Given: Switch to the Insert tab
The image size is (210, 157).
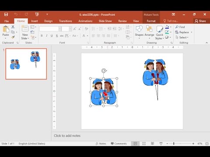Looking at the screenshot, I should click(35, 21).
